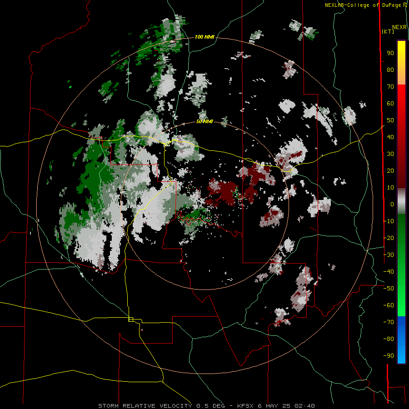Click the -50 knot scale label
The height and width of the screenshot is (409, 409).
coord(389,289)
